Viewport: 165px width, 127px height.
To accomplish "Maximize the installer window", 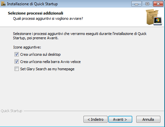I will 147,4.
